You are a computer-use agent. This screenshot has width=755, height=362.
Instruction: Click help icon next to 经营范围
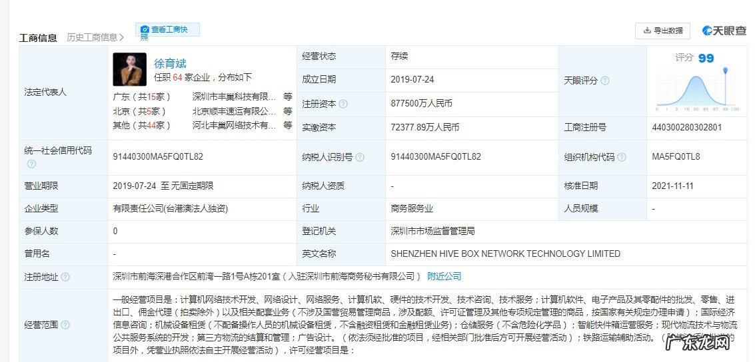coord(65,325)
